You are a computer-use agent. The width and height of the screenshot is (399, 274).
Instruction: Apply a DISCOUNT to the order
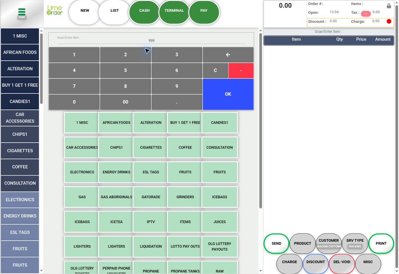316,264
